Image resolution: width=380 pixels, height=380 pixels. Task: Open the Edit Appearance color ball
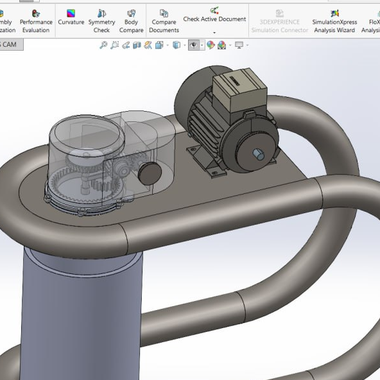click(211, 45)
